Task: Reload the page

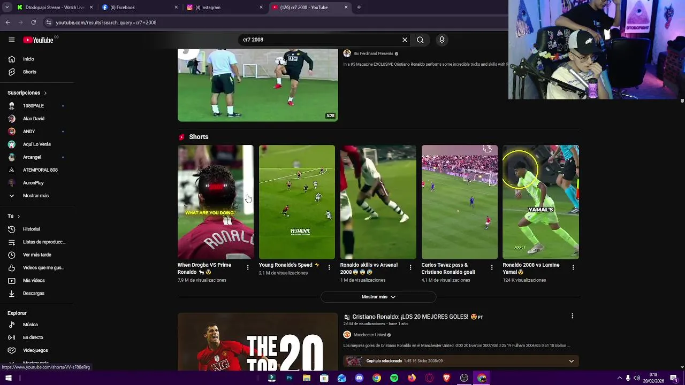Action: point(33,22)
